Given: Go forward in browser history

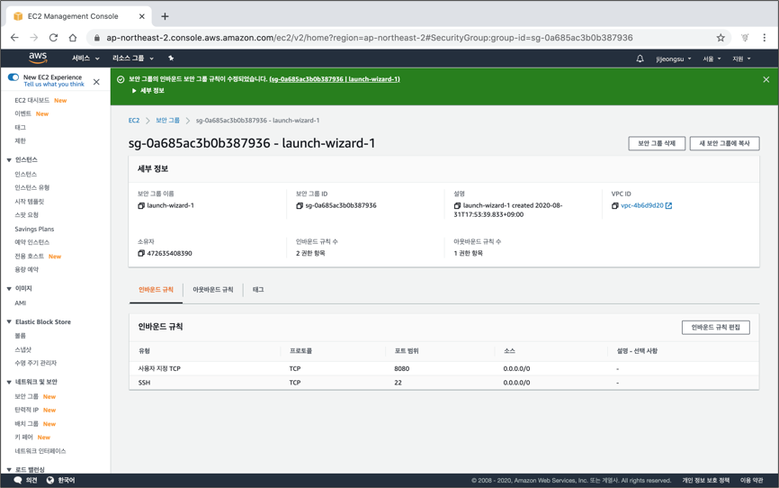Looking at the screenshot, I should pyautogui.click(x=34, y=38).
